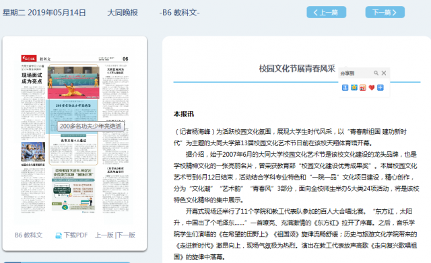Go to next article with 下一篇 button
The width and height of the screenshot is (431, 263).
pyautogui.click(x=385, y=12)
